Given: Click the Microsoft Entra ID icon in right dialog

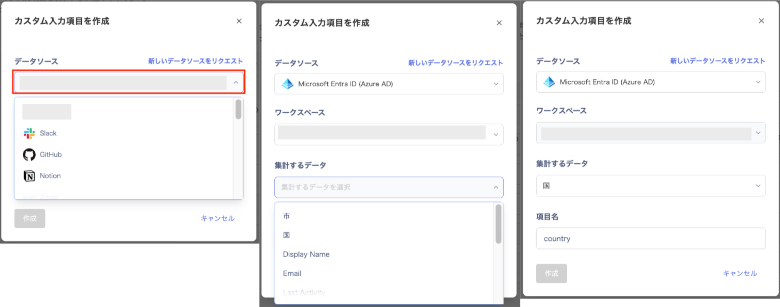Looking at the screenshot, I should point(549,82).
